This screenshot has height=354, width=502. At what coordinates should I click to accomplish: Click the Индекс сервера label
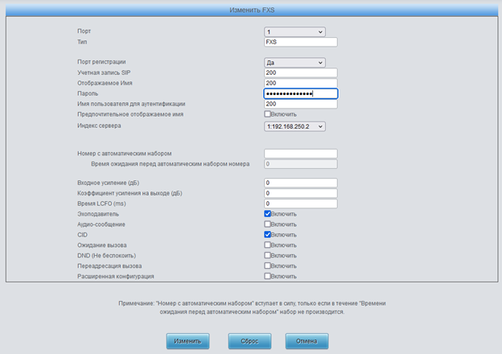99,126
